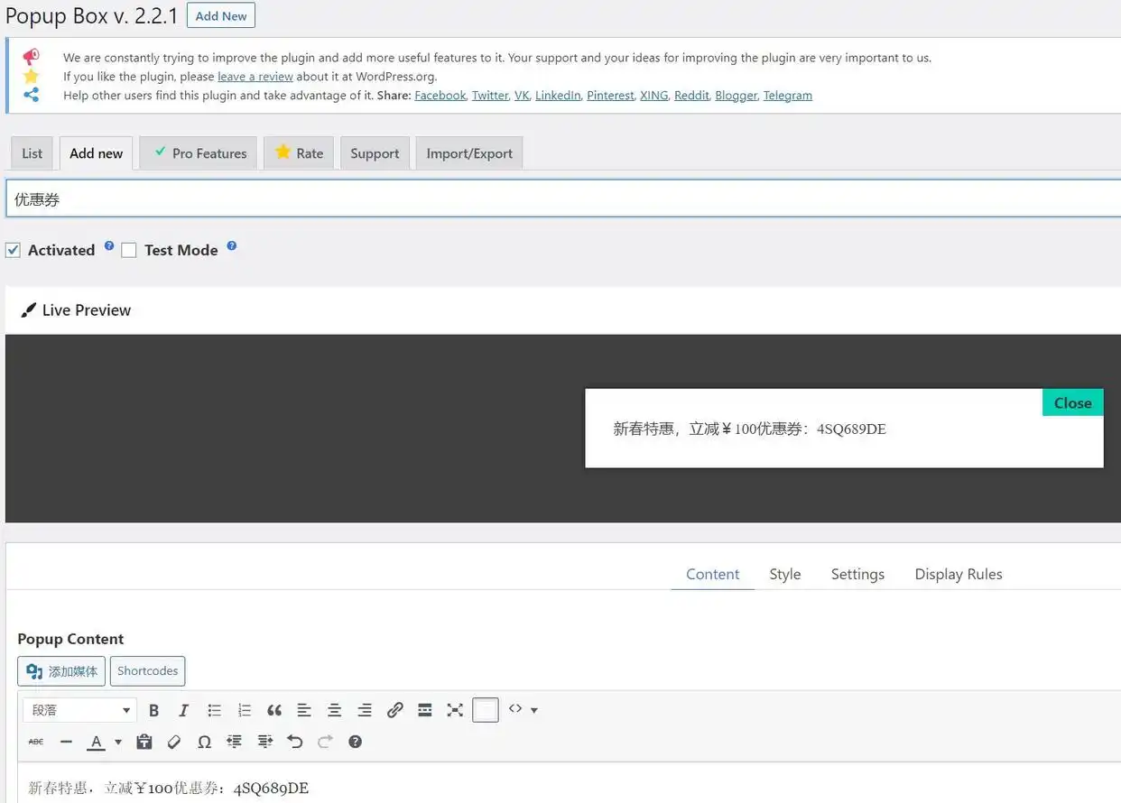Image resolution: width=1121 pixels, height=803 pixels.
Task: Insert a blockquote in popup content
Action: [x=274, y=711]
